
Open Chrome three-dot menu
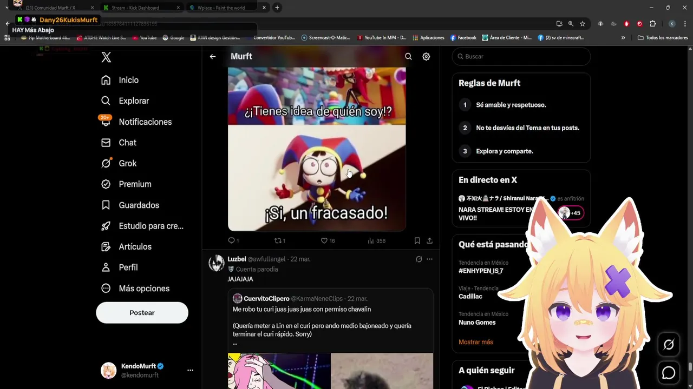tap(685, 24)
